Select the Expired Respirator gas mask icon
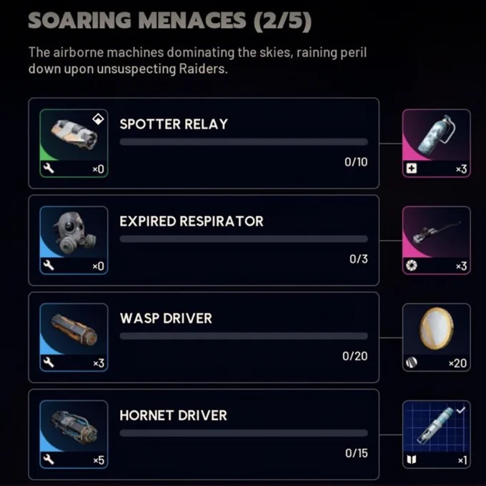This screenshot has height=486, width=486. [74, 240]
